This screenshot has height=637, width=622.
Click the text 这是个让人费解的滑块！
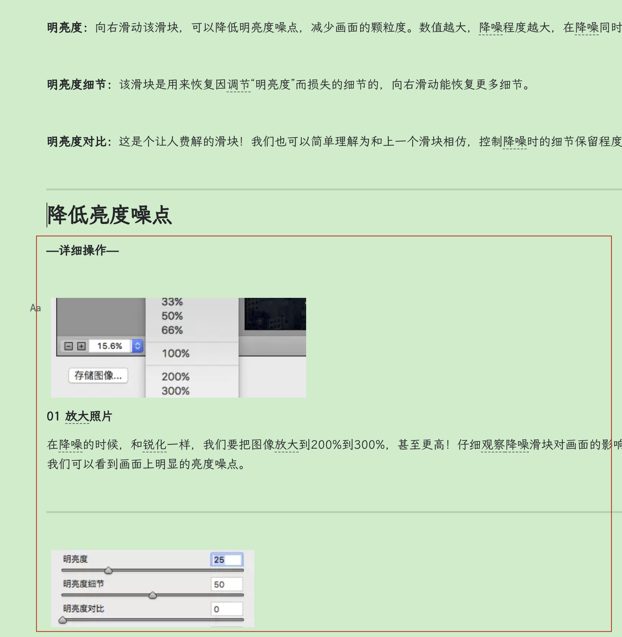click(182, 141)
